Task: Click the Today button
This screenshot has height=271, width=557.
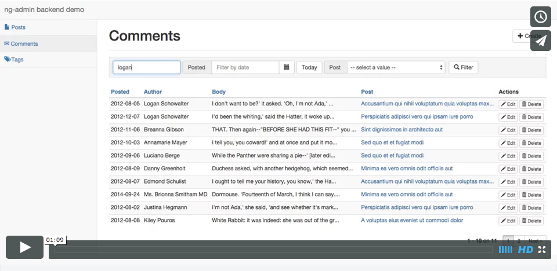Action: 309,67
